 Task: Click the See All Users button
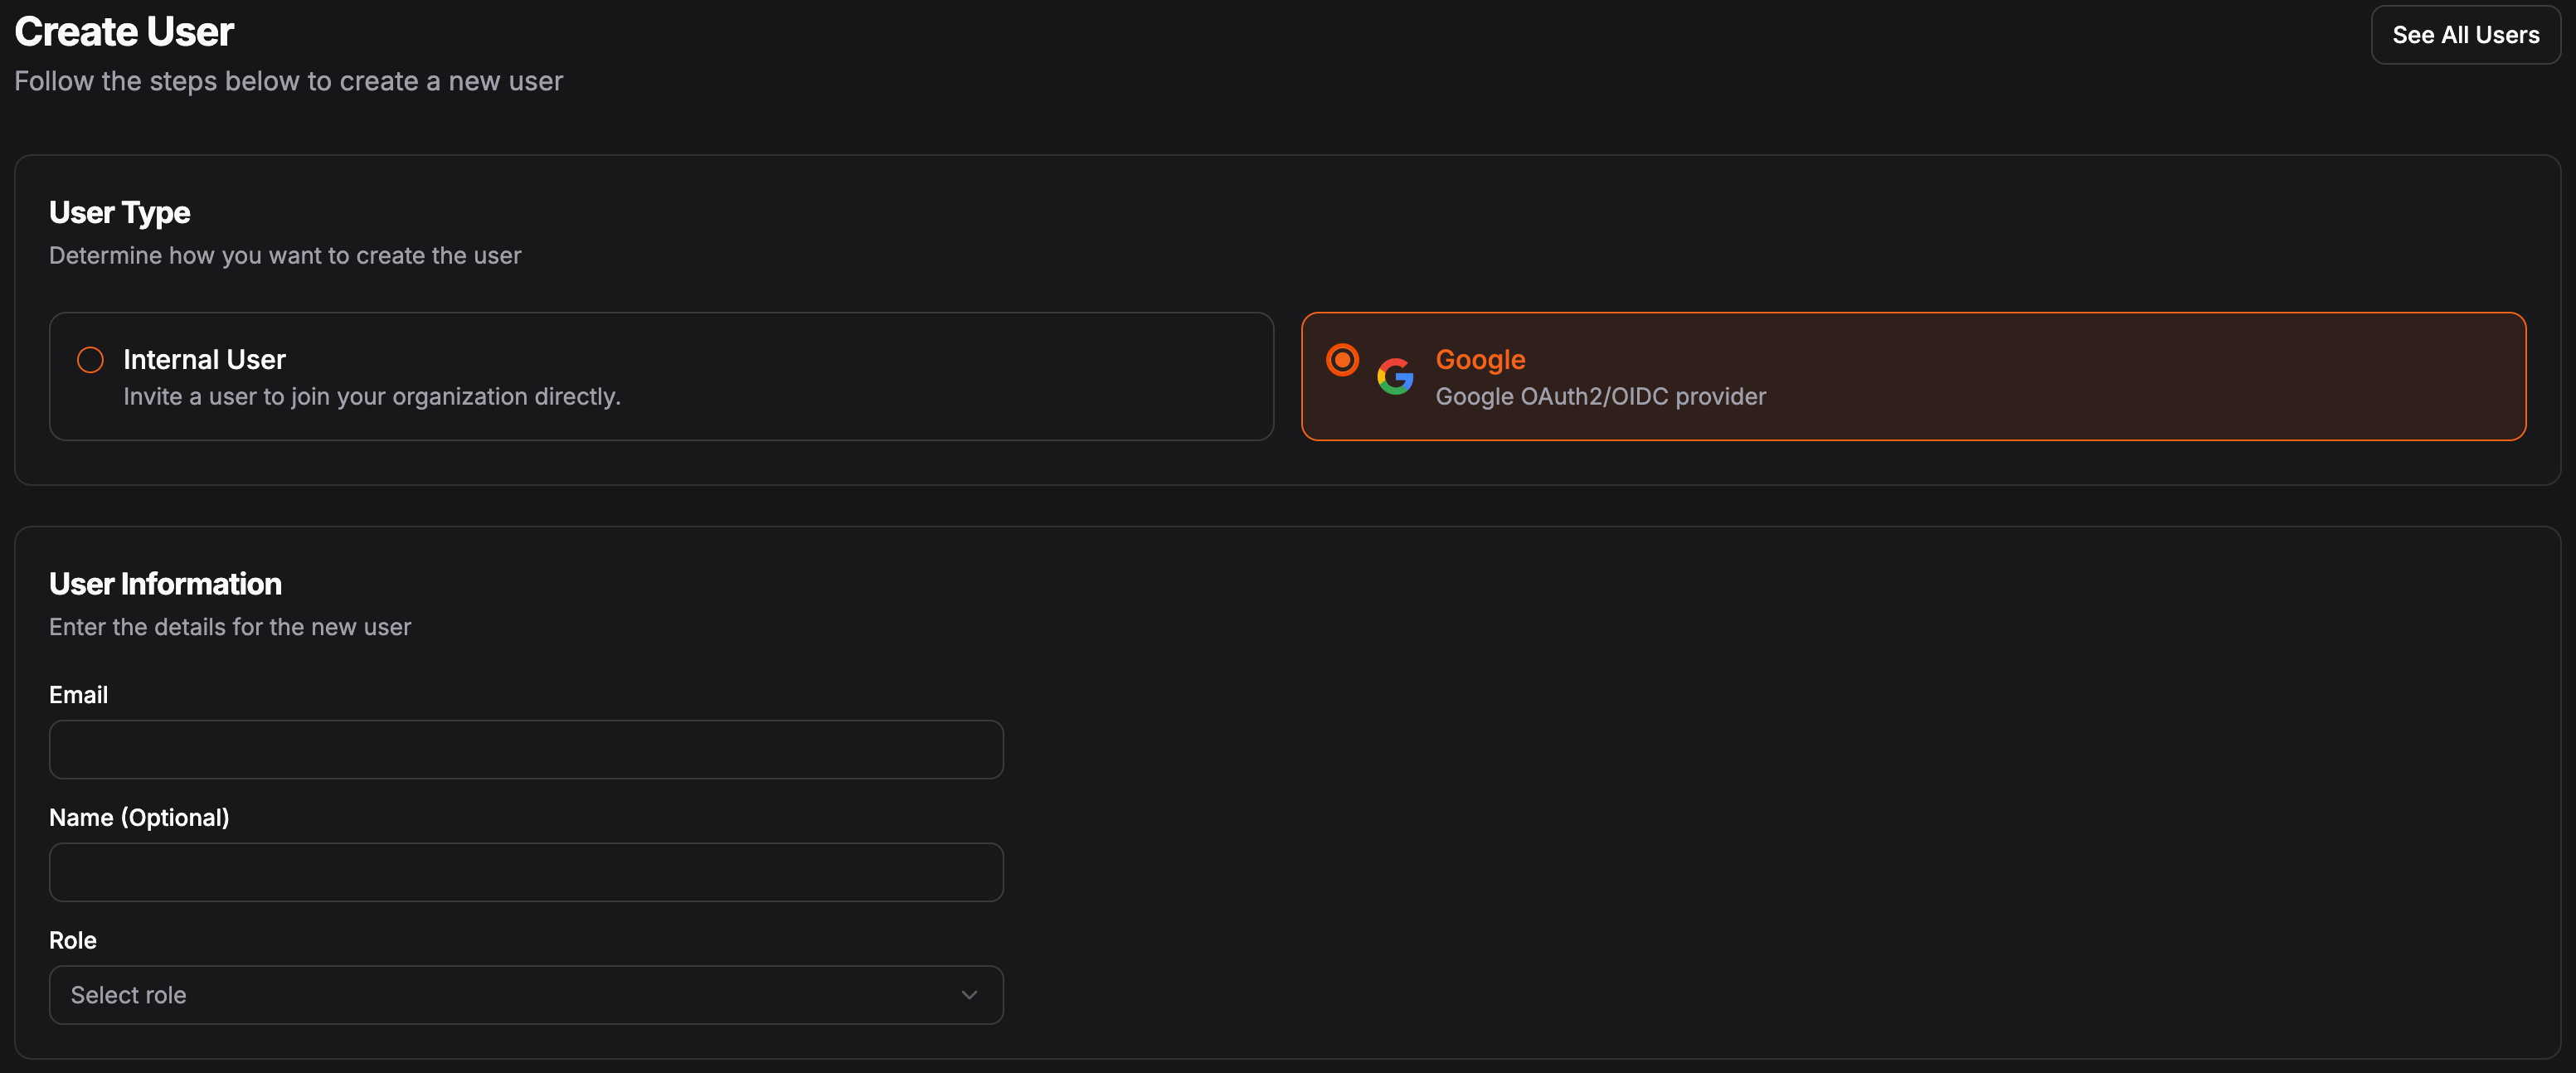coord(2465,35)
